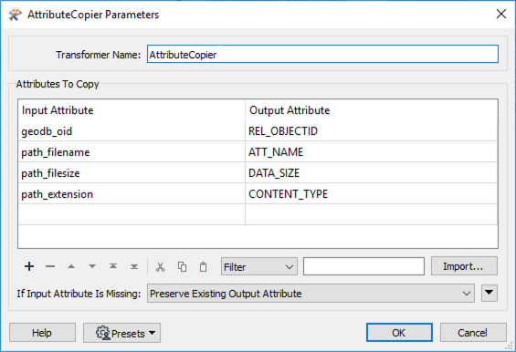Click the empty input attribute cell in last row
The height and width of the screenshot is (352, 516).
click(132, 214)
